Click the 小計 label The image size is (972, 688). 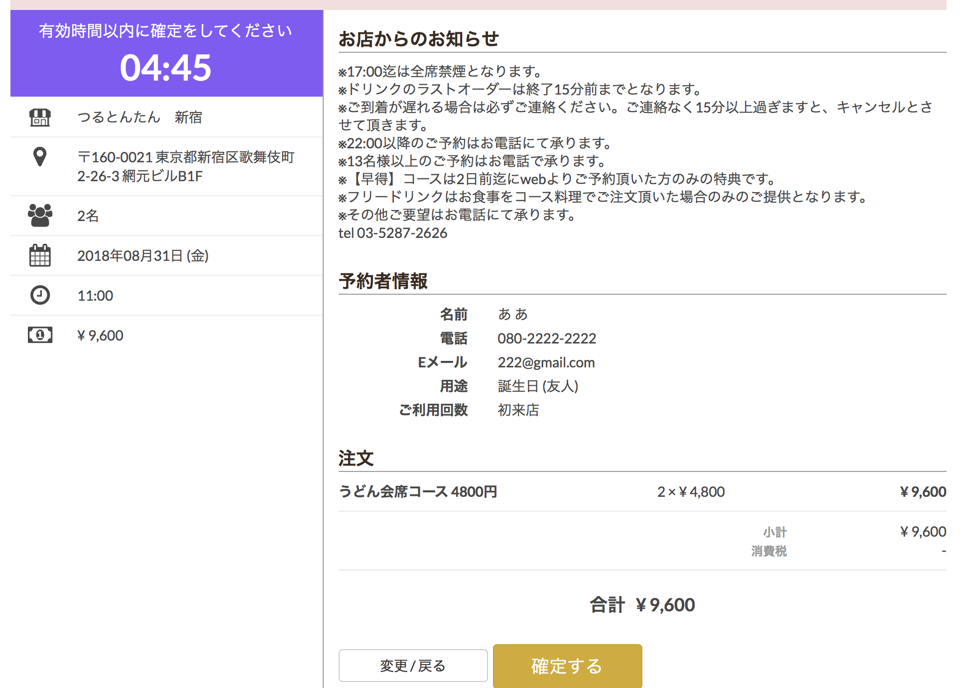click(775, 532)
